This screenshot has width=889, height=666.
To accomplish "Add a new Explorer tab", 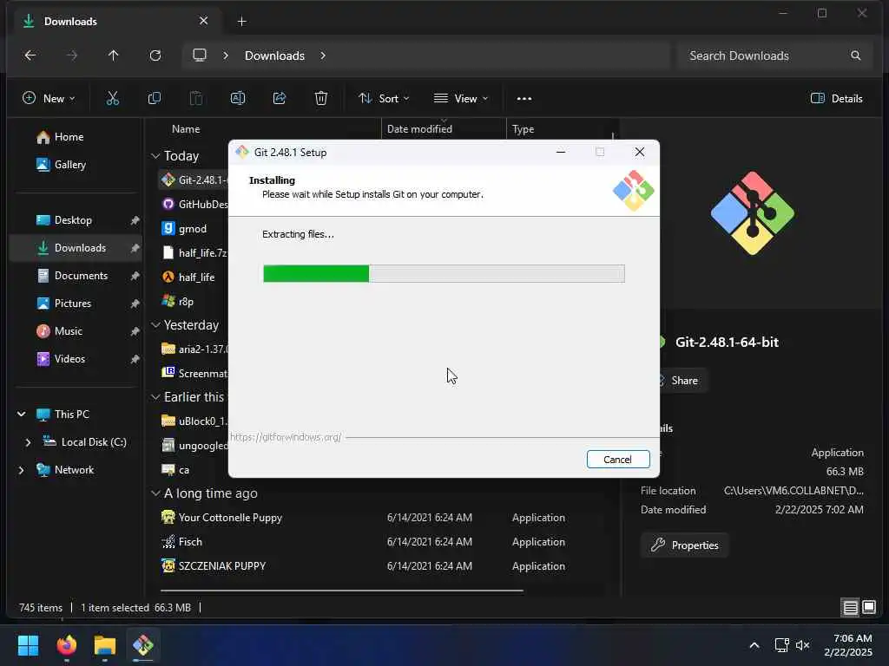I will (x=241, y=22).
